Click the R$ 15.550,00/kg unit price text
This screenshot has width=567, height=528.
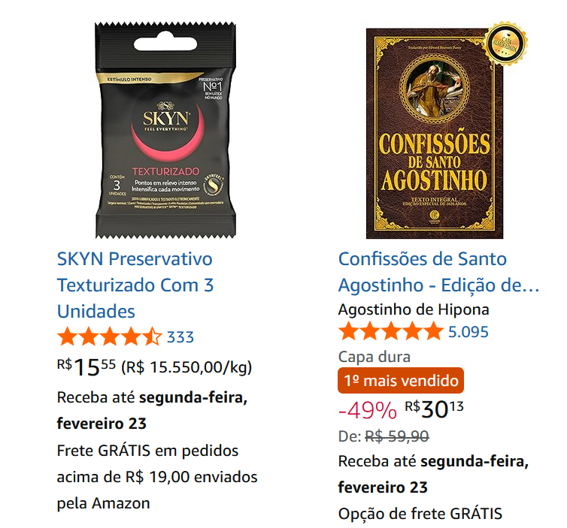186,367
